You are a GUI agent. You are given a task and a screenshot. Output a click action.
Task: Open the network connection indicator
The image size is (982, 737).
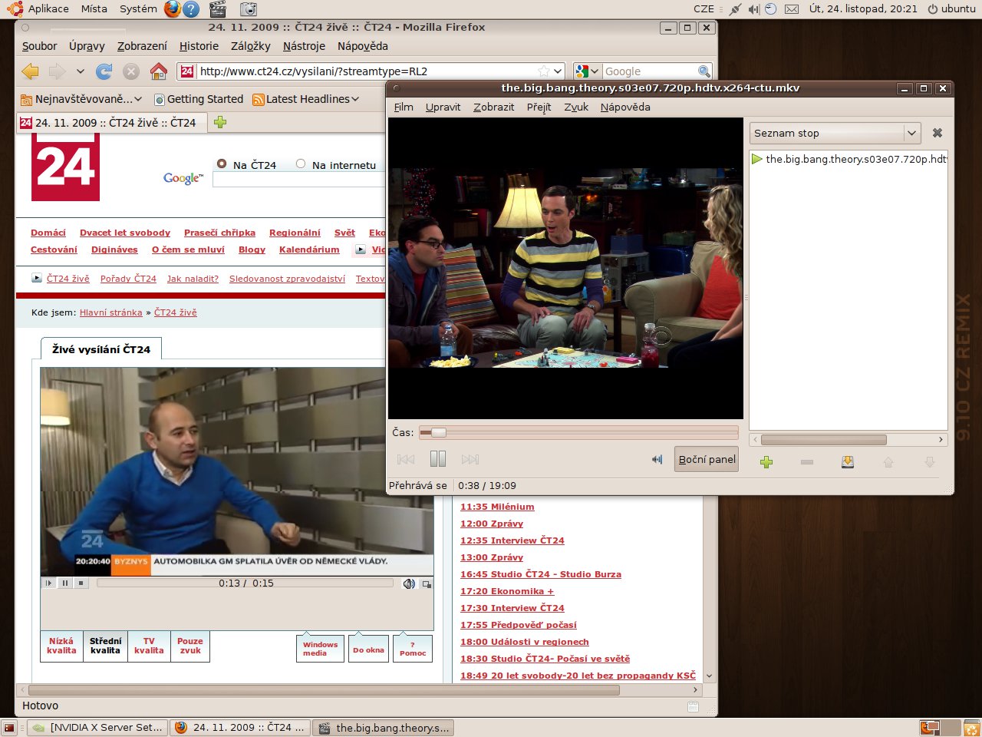point(735,9)
